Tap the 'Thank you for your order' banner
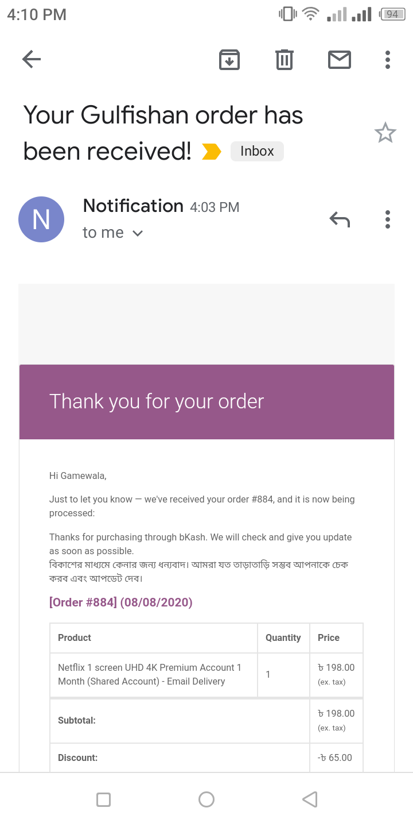This screenshot has height=827, width=413. tap(206, 401)
